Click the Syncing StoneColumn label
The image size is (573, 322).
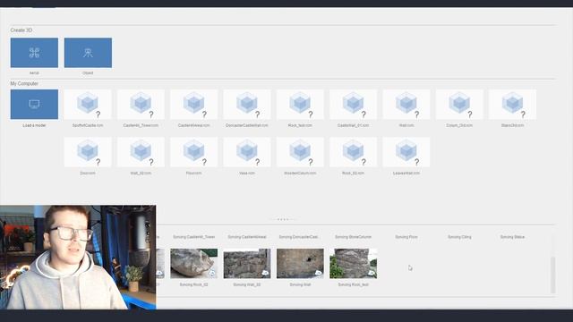pyautogui.click(x=353, y=237)
